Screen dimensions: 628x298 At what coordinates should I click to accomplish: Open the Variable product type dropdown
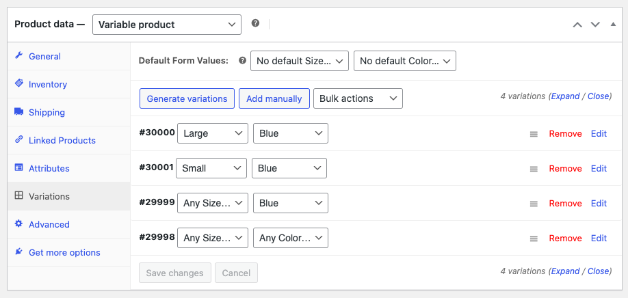167,25
